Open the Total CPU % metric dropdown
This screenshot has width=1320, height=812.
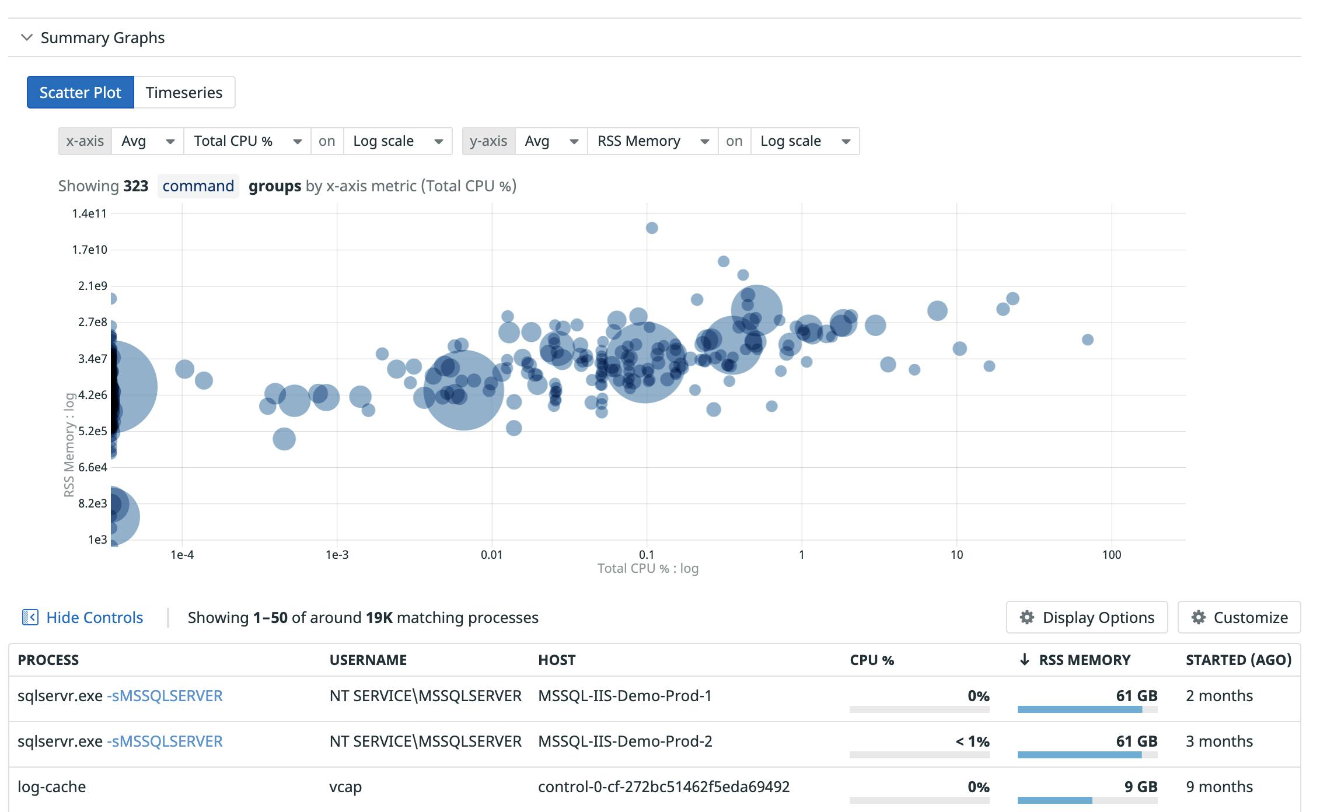pos(246,141)
